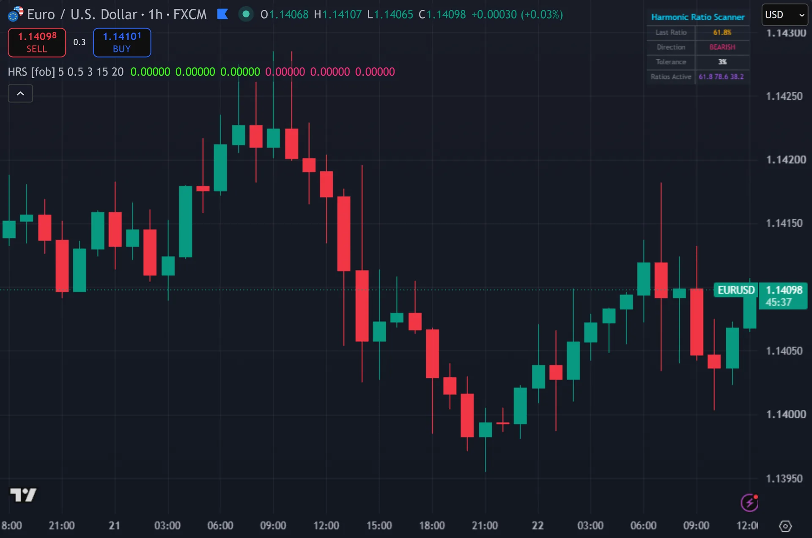
Task: Click the date label 21 on time axis
Action: tap(114, 526)
